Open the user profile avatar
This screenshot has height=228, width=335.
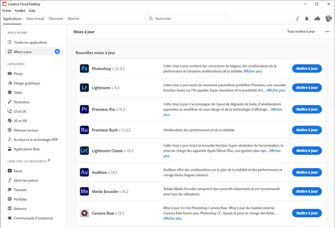(328, 19)
